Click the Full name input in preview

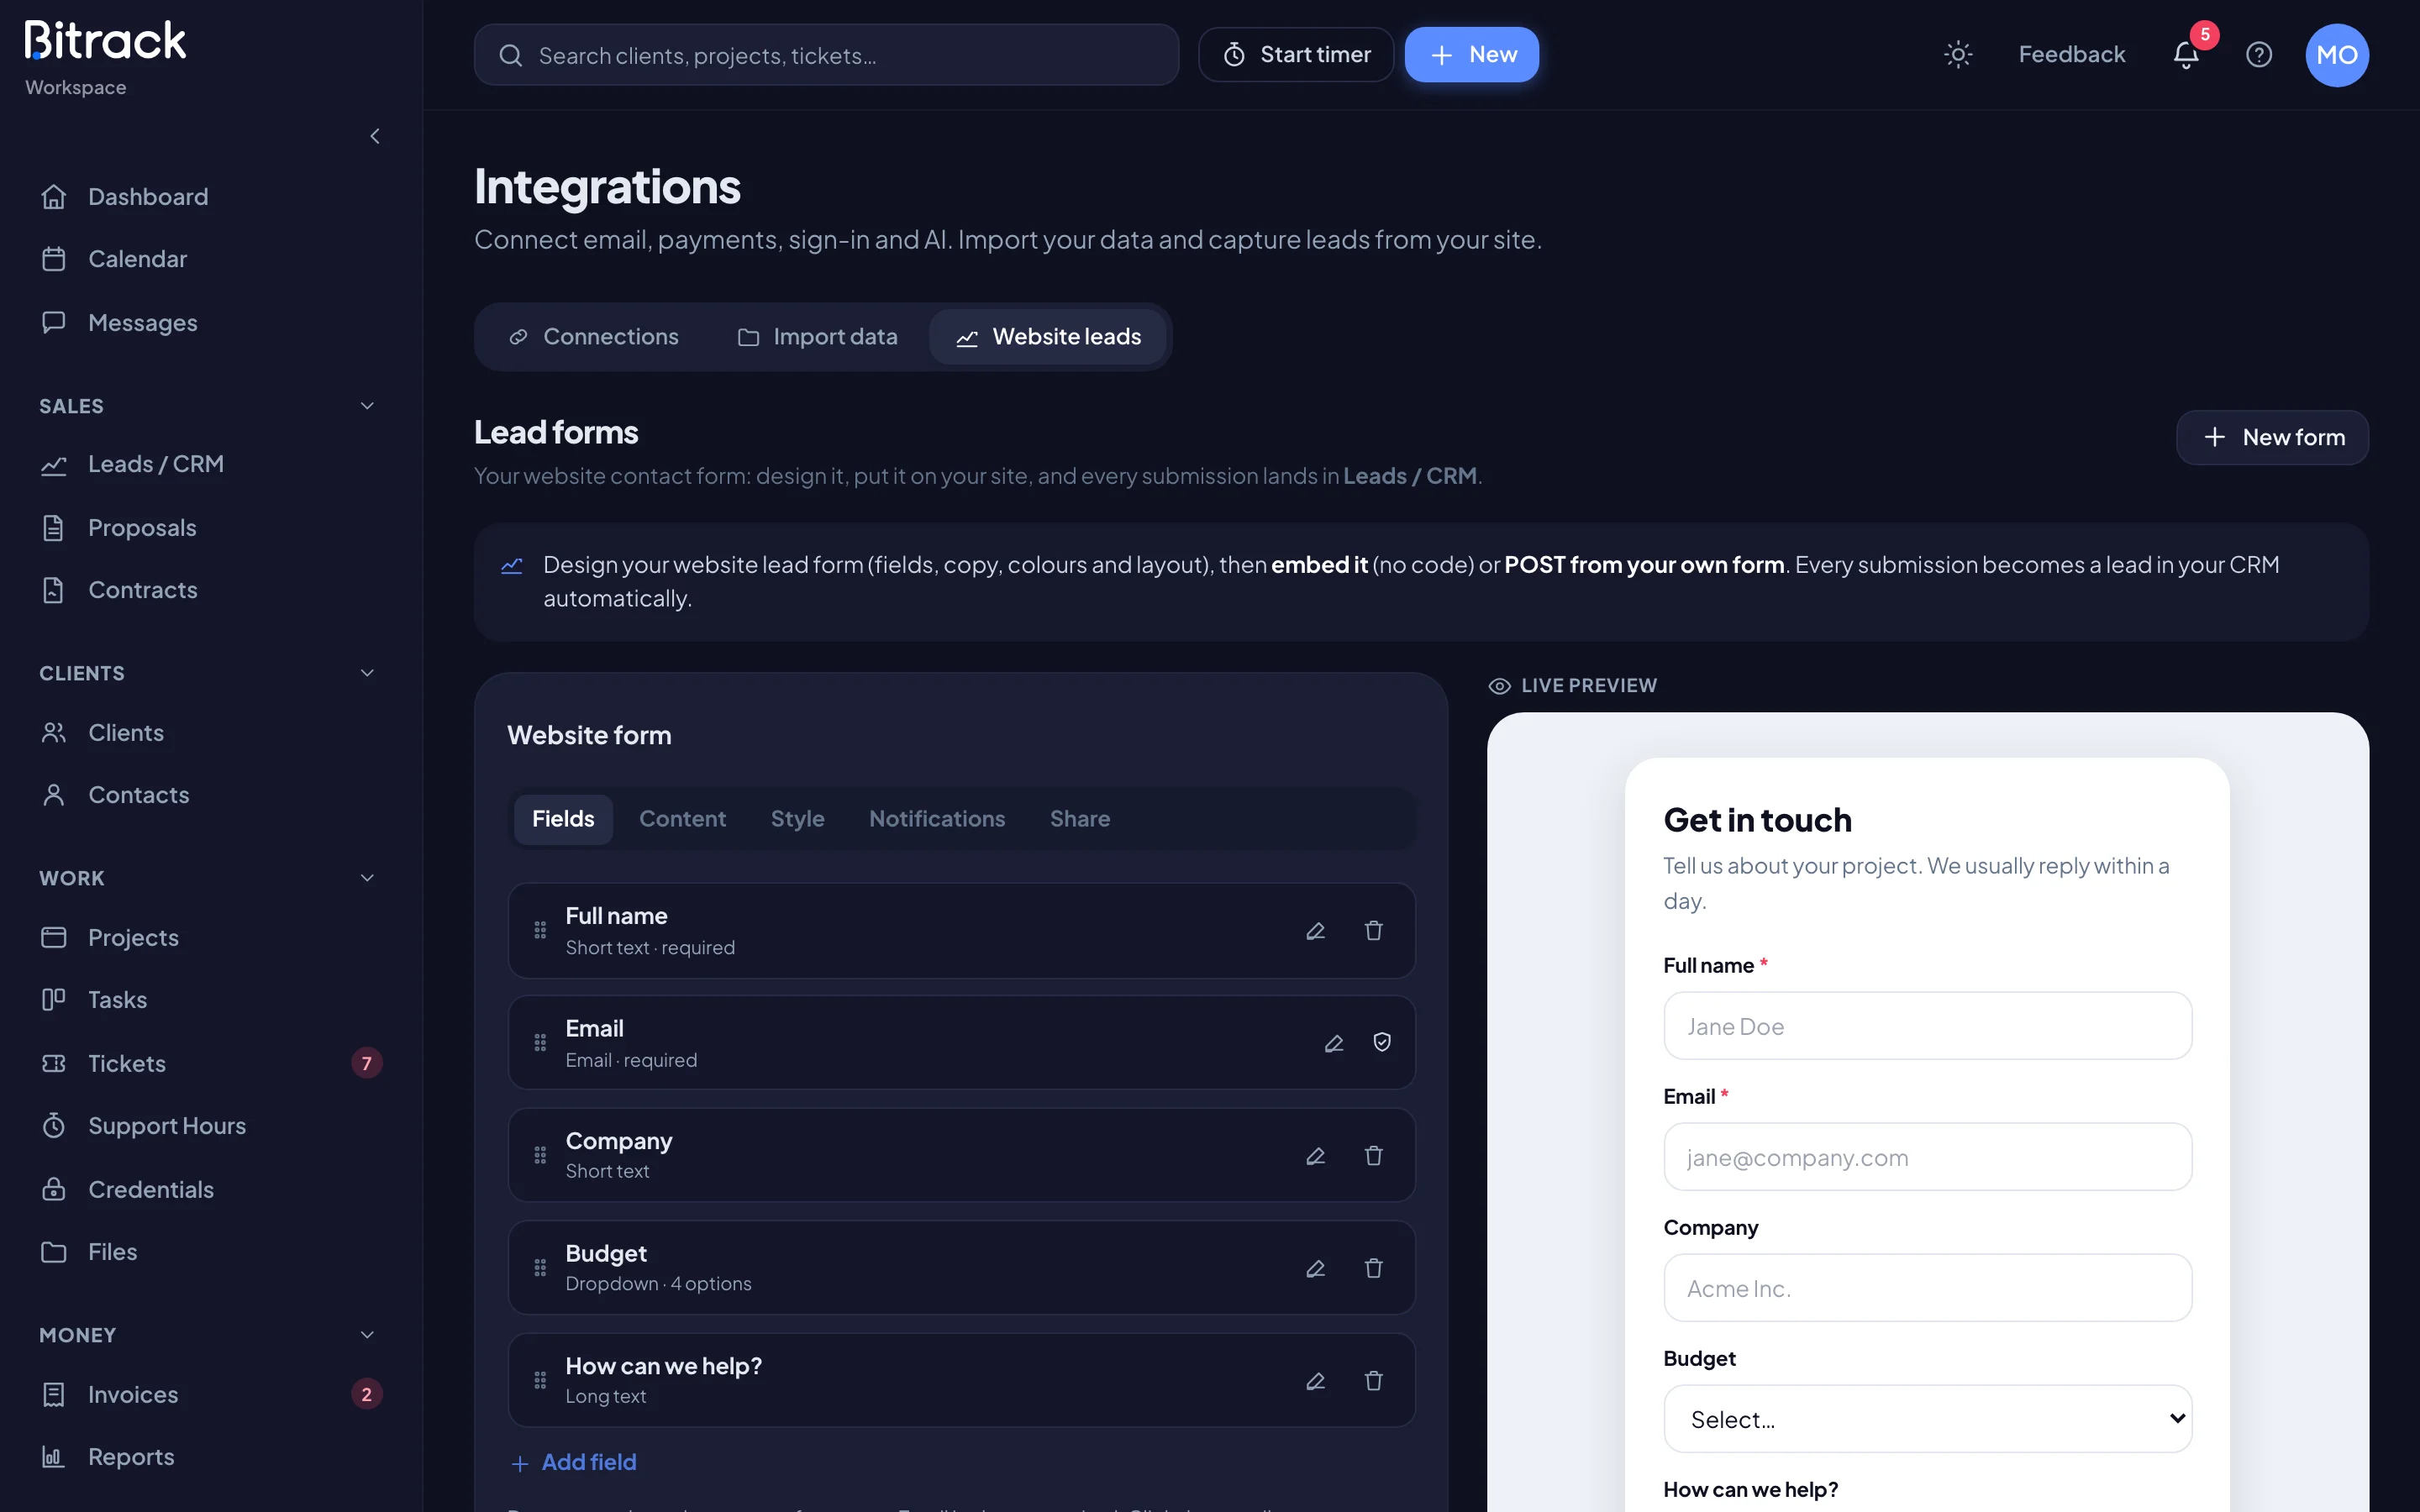(x=1927, y=1026)
